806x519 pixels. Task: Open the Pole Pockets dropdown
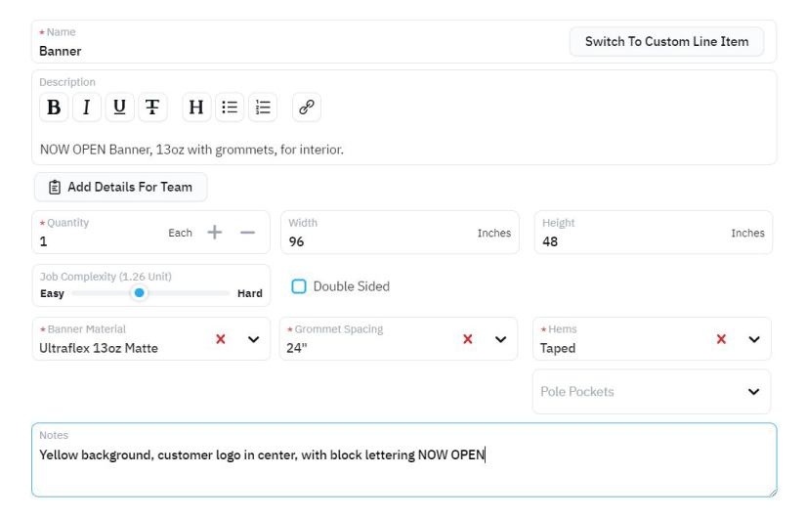652,391
